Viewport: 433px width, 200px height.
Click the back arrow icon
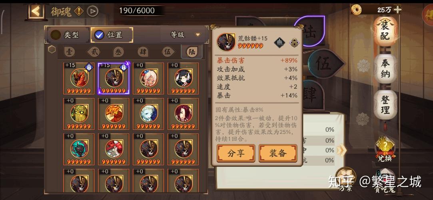coord(36,12)
